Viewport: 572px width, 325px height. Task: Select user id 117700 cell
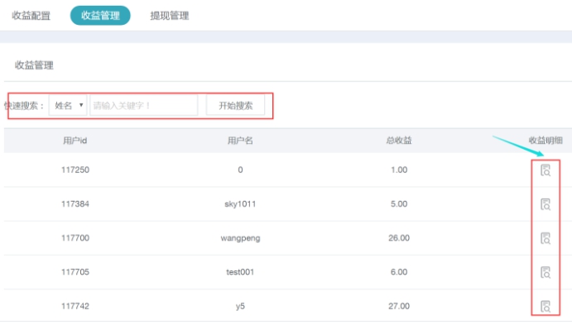tap(75, 238)
